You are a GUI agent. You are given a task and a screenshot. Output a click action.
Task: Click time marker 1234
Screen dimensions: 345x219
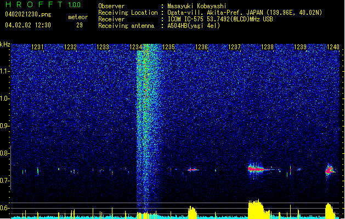pos(136,47)
